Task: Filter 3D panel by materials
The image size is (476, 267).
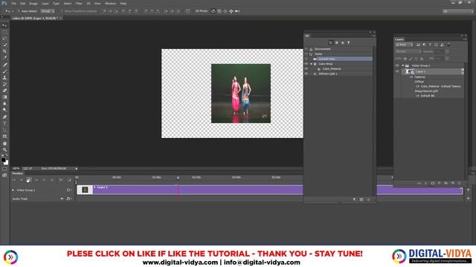Action: coord(343,43)
